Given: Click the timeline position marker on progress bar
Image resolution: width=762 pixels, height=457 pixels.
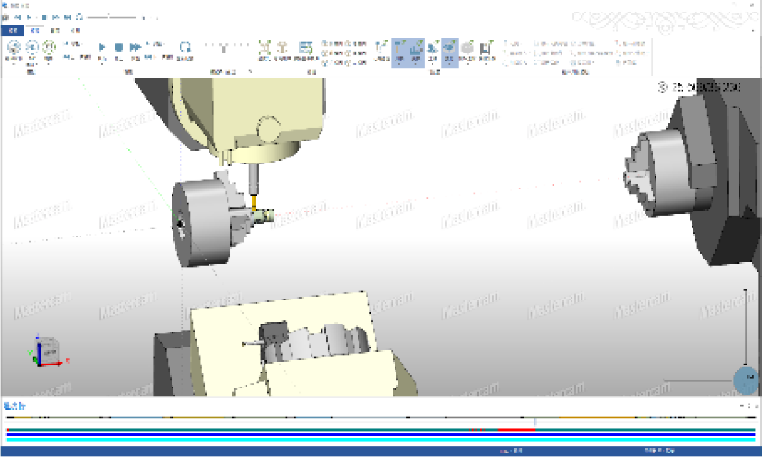Looking at the screenshot, I should point(535,422).
